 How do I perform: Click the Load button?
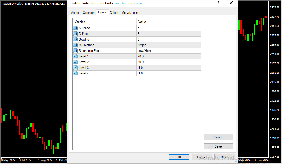coord(218,137)
